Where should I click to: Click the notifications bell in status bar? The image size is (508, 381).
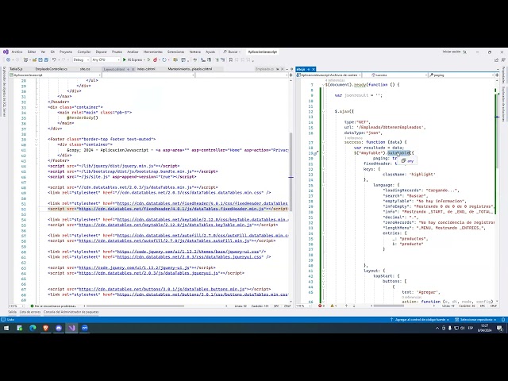point(503,319)
